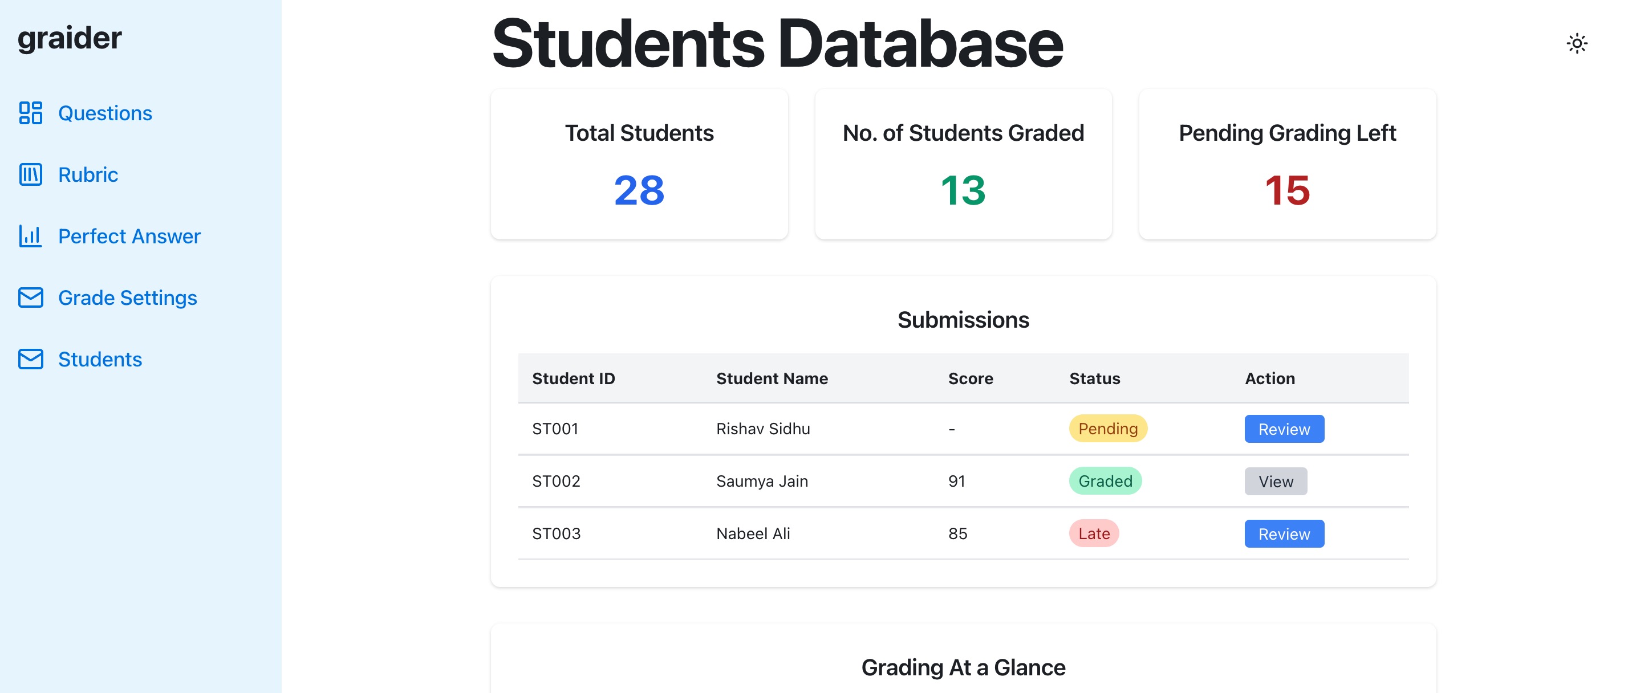Open Perfect Answer from the sidebar

[x=129, y=235]
